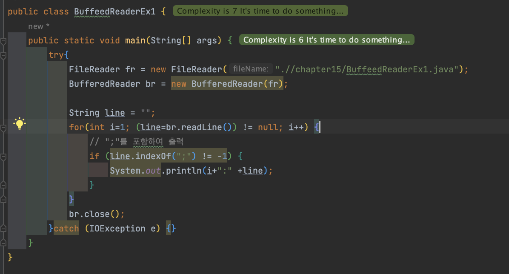Click the 'i++' increment expression
Screen dimensions: 509x274
pyautogui.click(x=296, y=127)
